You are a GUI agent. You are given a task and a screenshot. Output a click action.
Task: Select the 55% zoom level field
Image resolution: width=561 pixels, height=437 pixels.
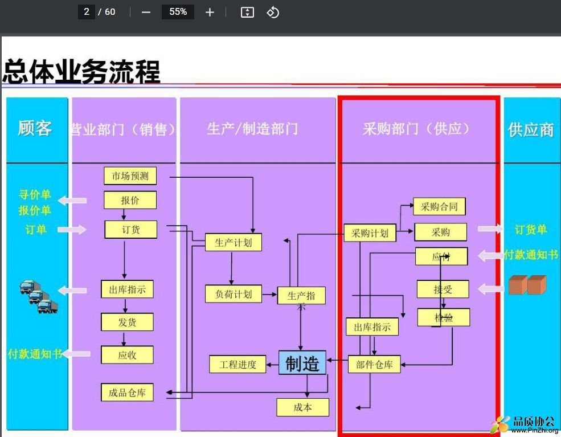[x=178, y=12]
